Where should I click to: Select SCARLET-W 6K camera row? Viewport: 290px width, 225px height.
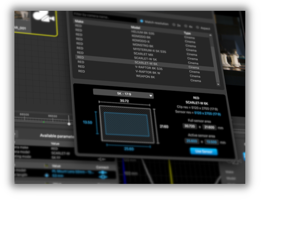(146, 63)
